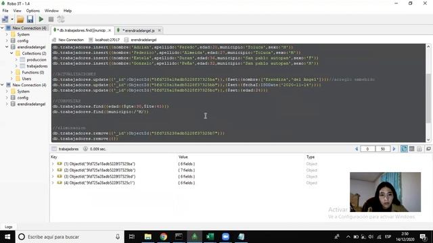Open the Logs panel tab
Image resolution: width=433 pixels, height=243 pixels.
point(9,227)
